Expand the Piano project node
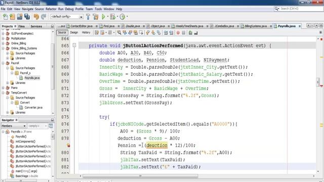324x182 pixels. click(x=3, y=87)
